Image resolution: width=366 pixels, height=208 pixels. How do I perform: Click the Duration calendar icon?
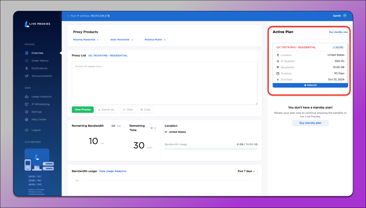pyautogui.click(x=278, y=74)
